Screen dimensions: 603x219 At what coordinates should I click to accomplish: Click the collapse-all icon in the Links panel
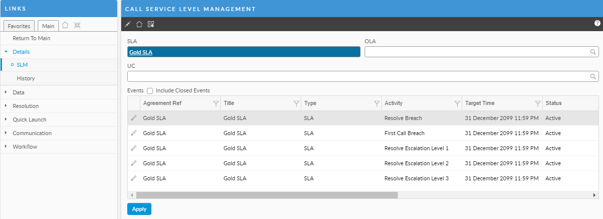[77, 26]
